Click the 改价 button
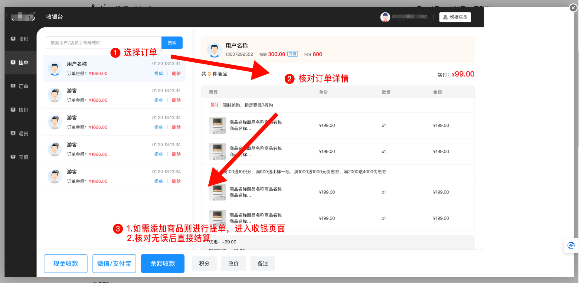 [x=233, y=264]
